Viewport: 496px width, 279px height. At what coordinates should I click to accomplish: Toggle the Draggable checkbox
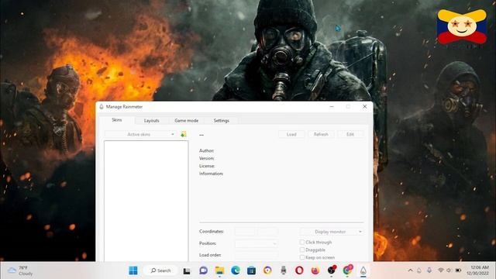[x=302, y=250]
